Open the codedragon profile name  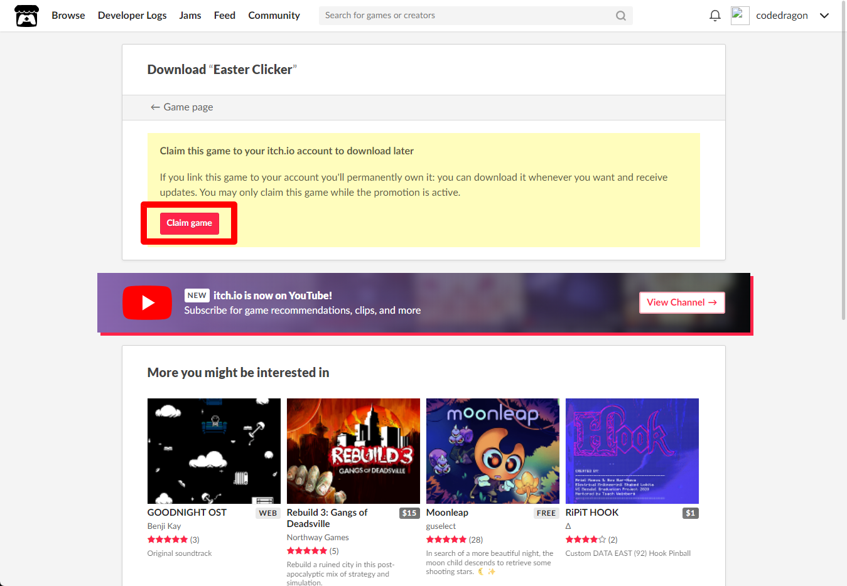point(782,16)
